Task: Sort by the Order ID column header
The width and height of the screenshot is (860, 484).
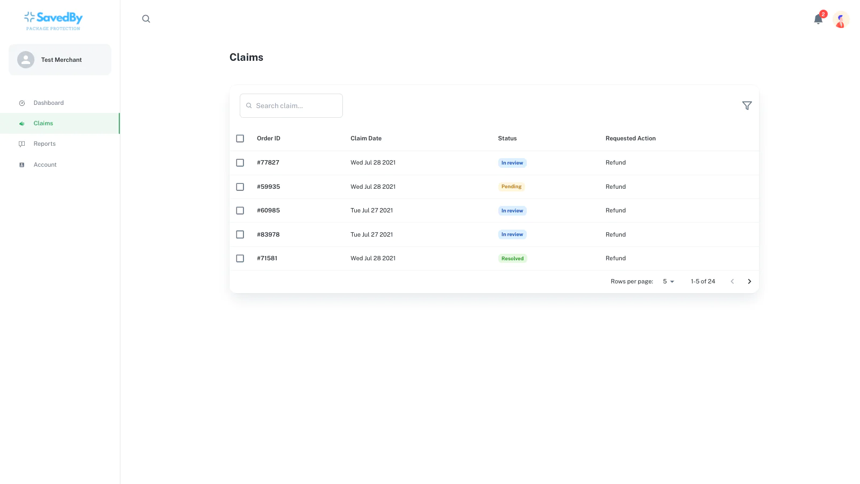Action: [269, 139]
